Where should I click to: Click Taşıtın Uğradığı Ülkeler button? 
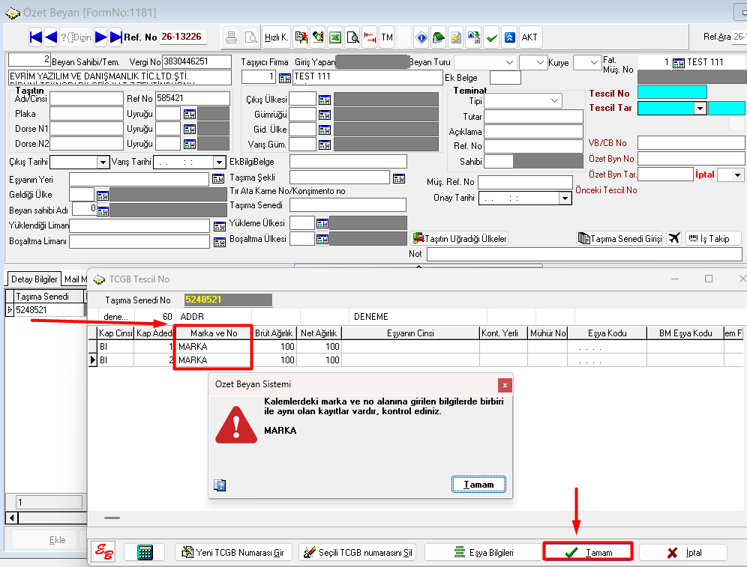click(x=459, y=238)
